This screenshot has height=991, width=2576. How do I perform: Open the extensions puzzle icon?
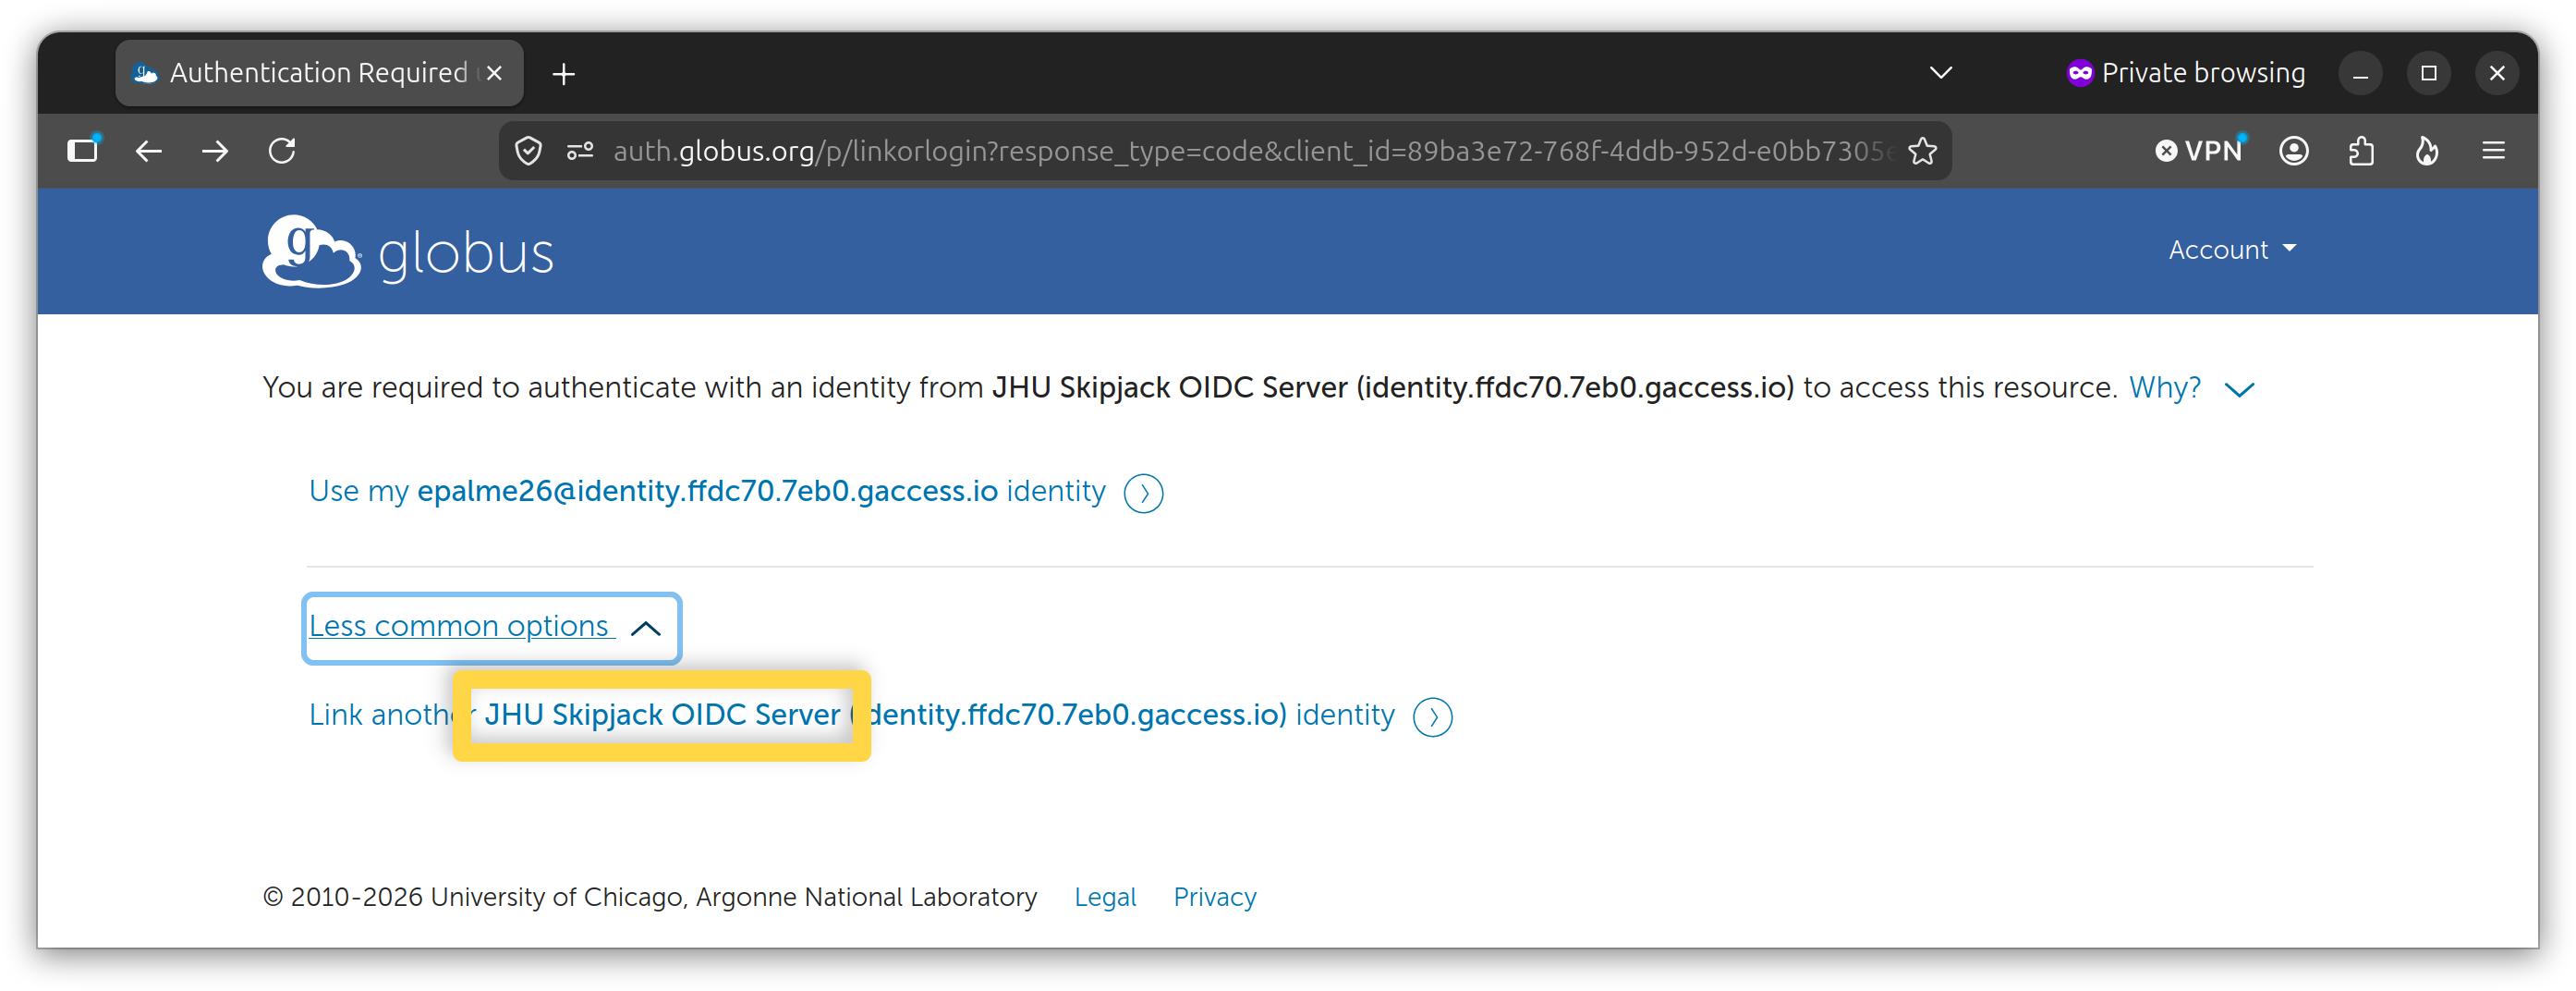coord(2361,152)
